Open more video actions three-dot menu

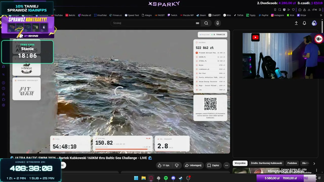point(227,165)
